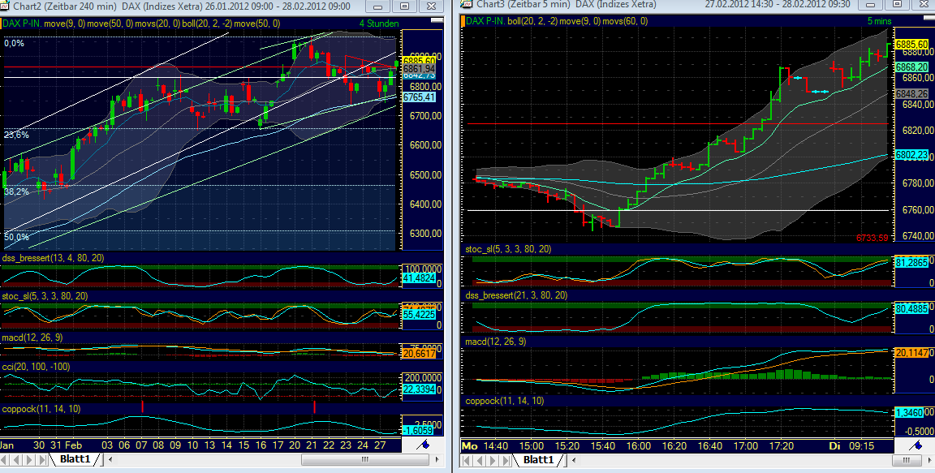935x473 pixels.
Task: Switch to the Blatt1 sheet tab in Chart2
Action: tap(75, 458)
